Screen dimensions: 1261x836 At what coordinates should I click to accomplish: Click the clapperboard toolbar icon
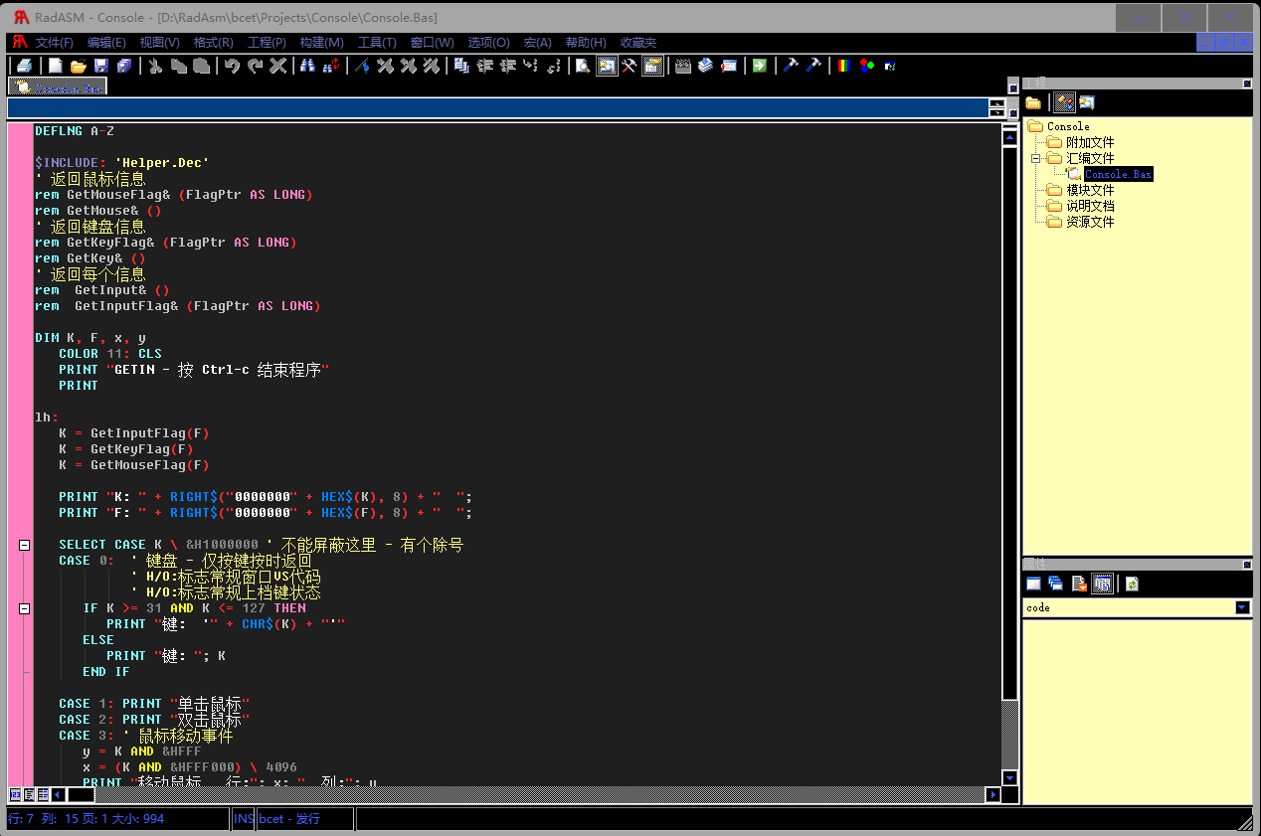coord(683,66)
